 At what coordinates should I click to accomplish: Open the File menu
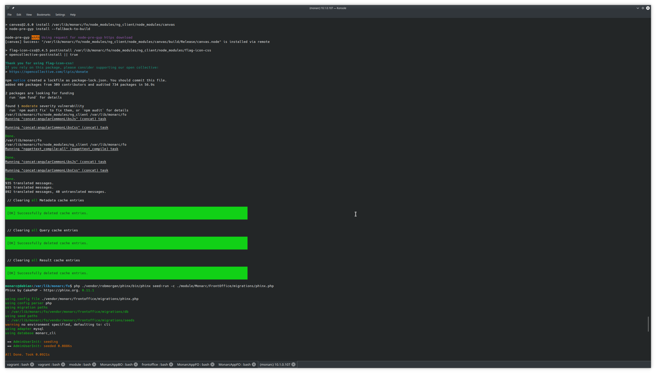(10, 15)
